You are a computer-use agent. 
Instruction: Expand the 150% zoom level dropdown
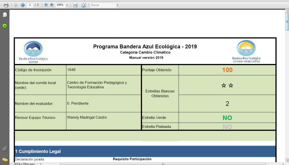pyautogui.click(x=67, y=5)
